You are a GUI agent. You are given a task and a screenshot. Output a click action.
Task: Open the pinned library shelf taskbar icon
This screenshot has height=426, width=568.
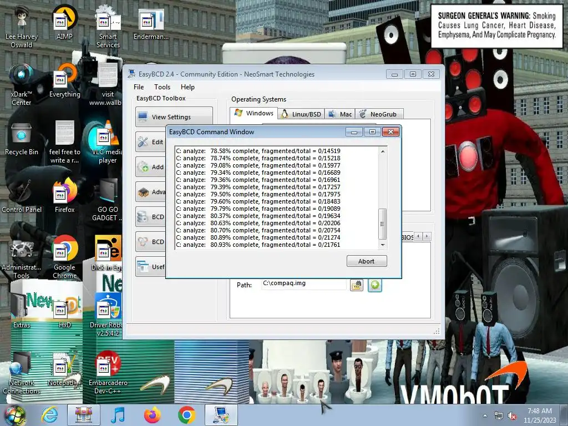pos(83,415)
